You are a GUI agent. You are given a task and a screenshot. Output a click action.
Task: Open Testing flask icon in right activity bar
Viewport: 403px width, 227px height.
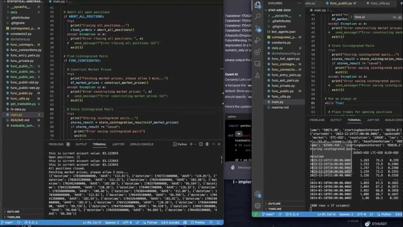[x=258, y=75]
